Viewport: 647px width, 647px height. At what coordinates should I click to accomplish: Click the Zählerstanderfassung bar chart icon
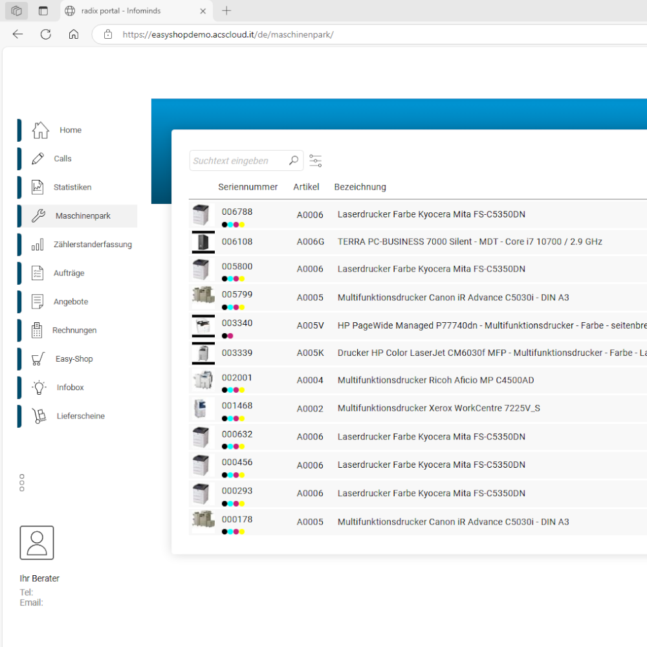tap(38, 245)
